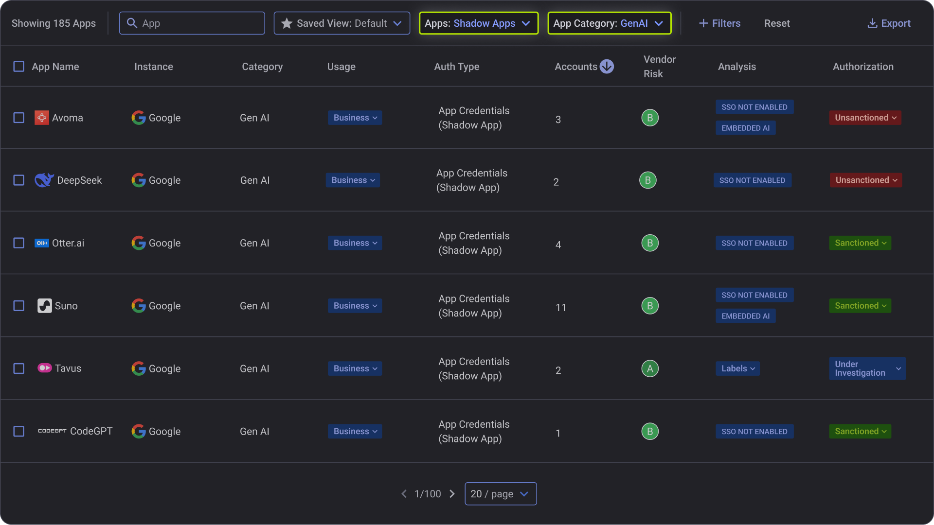Click Otter.ai's vendor risk B badge

click(x=650, y=243)
